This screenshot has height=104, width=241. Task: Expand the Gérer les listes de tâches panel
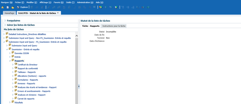pos(5,25)
